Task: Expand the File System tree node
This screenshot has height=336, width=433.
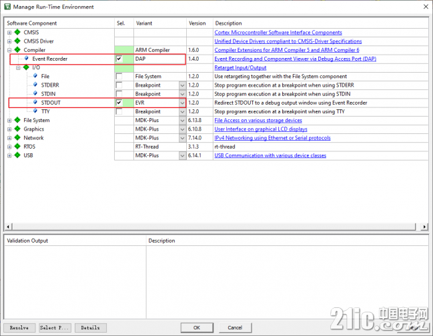Action: tap(9, 120)
